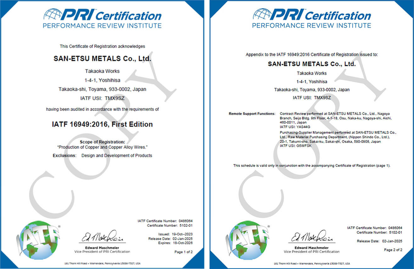414x269 pixels.
Task: Click 'Certificate Number: 5102-01' on page 1
Action: click(170, 226)
